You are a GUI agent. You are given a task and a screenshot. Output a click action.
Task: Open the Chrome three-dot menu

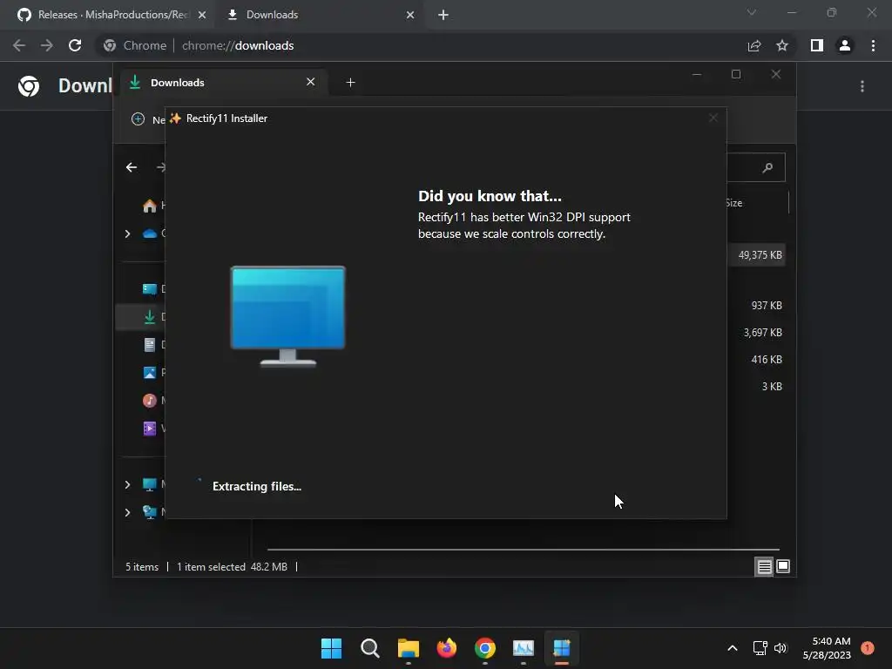tap(873, 45)
